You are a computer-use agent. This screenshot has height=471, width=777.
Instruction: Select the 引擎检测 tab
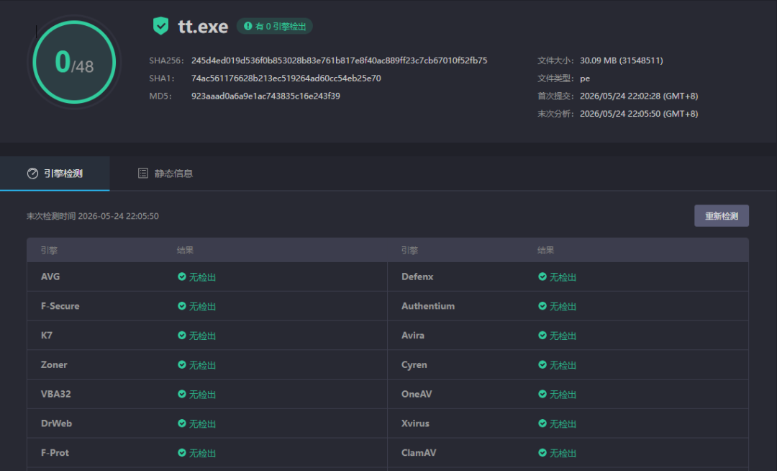[x=55, y=174]
